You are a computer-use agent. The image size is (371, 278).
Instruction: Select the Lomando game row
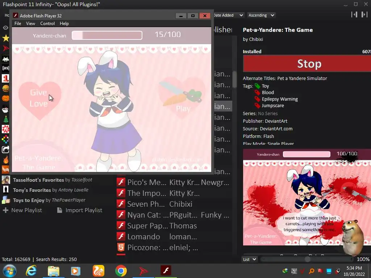click(x=174, y=237)
